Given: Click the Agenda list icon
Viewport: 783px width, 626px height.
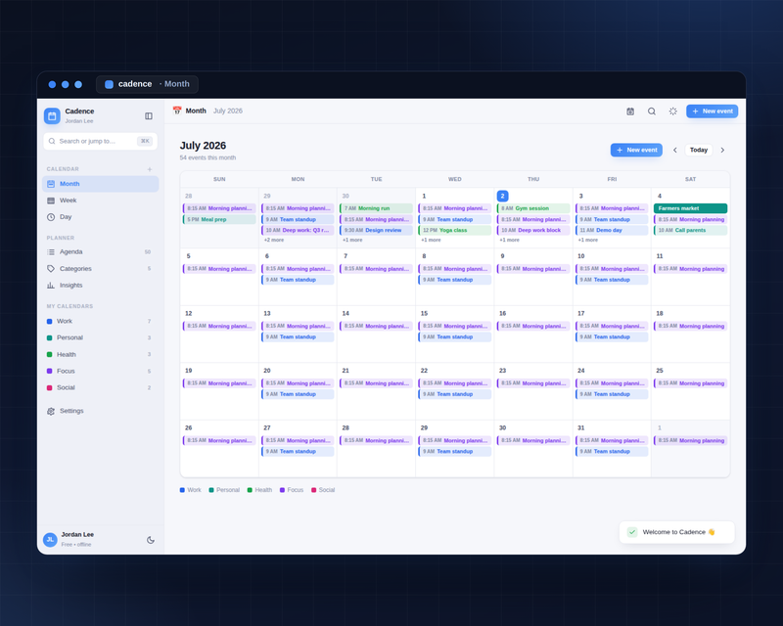Looking at the screenshot, I should tap(51, 252).
